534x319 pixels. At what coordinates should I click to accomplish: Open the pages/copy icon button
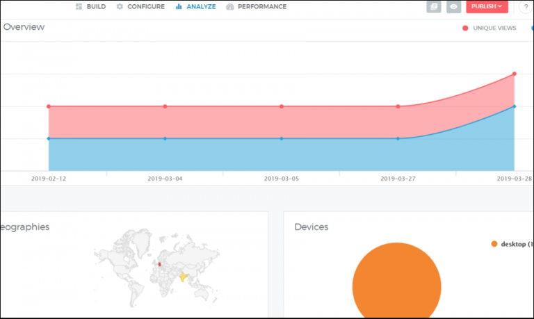434,7
